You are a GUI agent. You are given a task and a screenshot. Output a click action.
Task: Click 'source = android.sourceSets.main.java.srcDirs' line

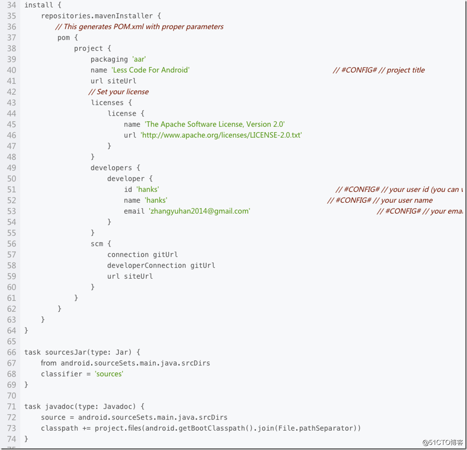[x=134, y=417]
